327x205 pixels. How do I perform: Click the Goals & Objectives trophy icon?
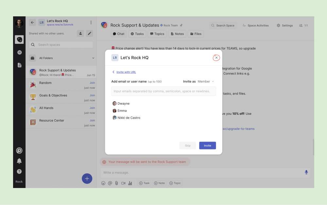point(33,97)
